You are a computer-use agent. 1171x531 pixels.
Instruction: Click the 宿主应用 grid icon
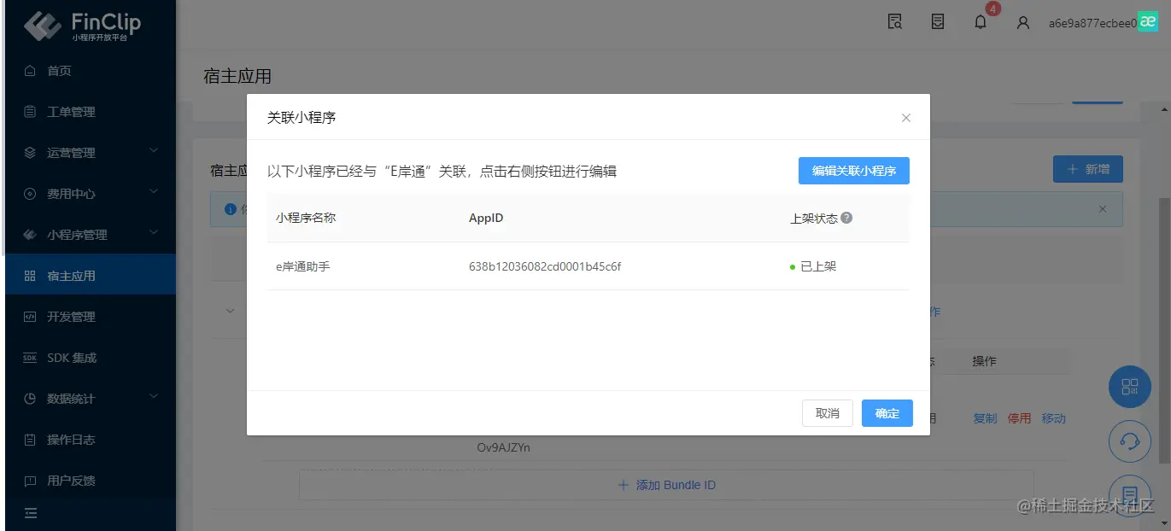point(30,276)
